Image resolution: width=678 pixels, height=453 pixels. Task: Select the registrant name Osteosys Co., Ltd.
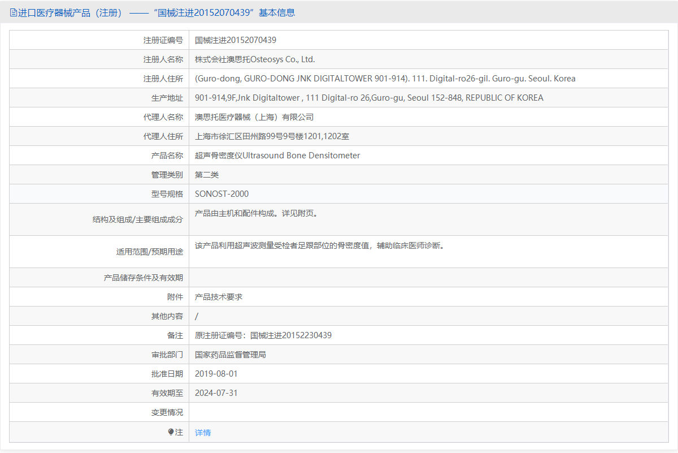pyautogui.click(x=254, y=59)
